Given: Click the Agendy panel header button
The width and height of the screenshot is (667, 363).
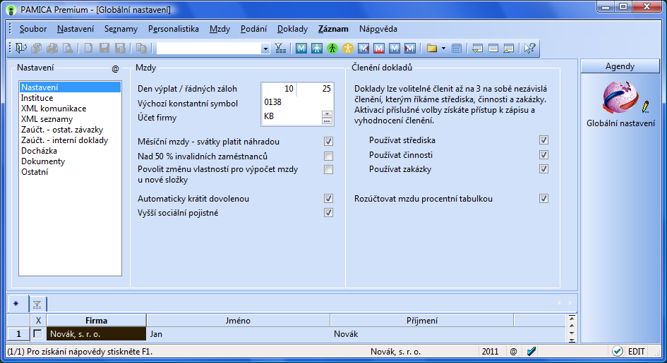Looking at the screenshot, I should (x=620, y=66).
